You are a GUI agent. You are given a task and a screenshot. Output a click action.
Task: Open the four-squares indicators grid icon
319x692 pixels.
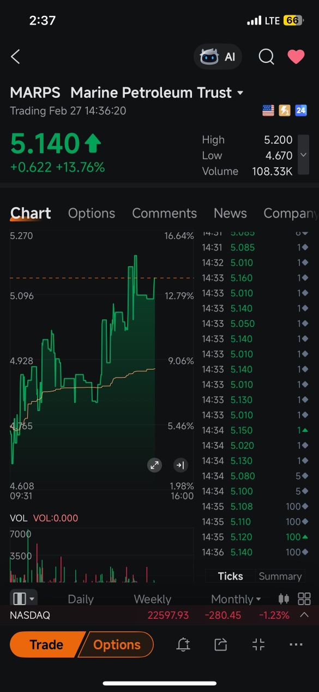click(x=304, y=599)
